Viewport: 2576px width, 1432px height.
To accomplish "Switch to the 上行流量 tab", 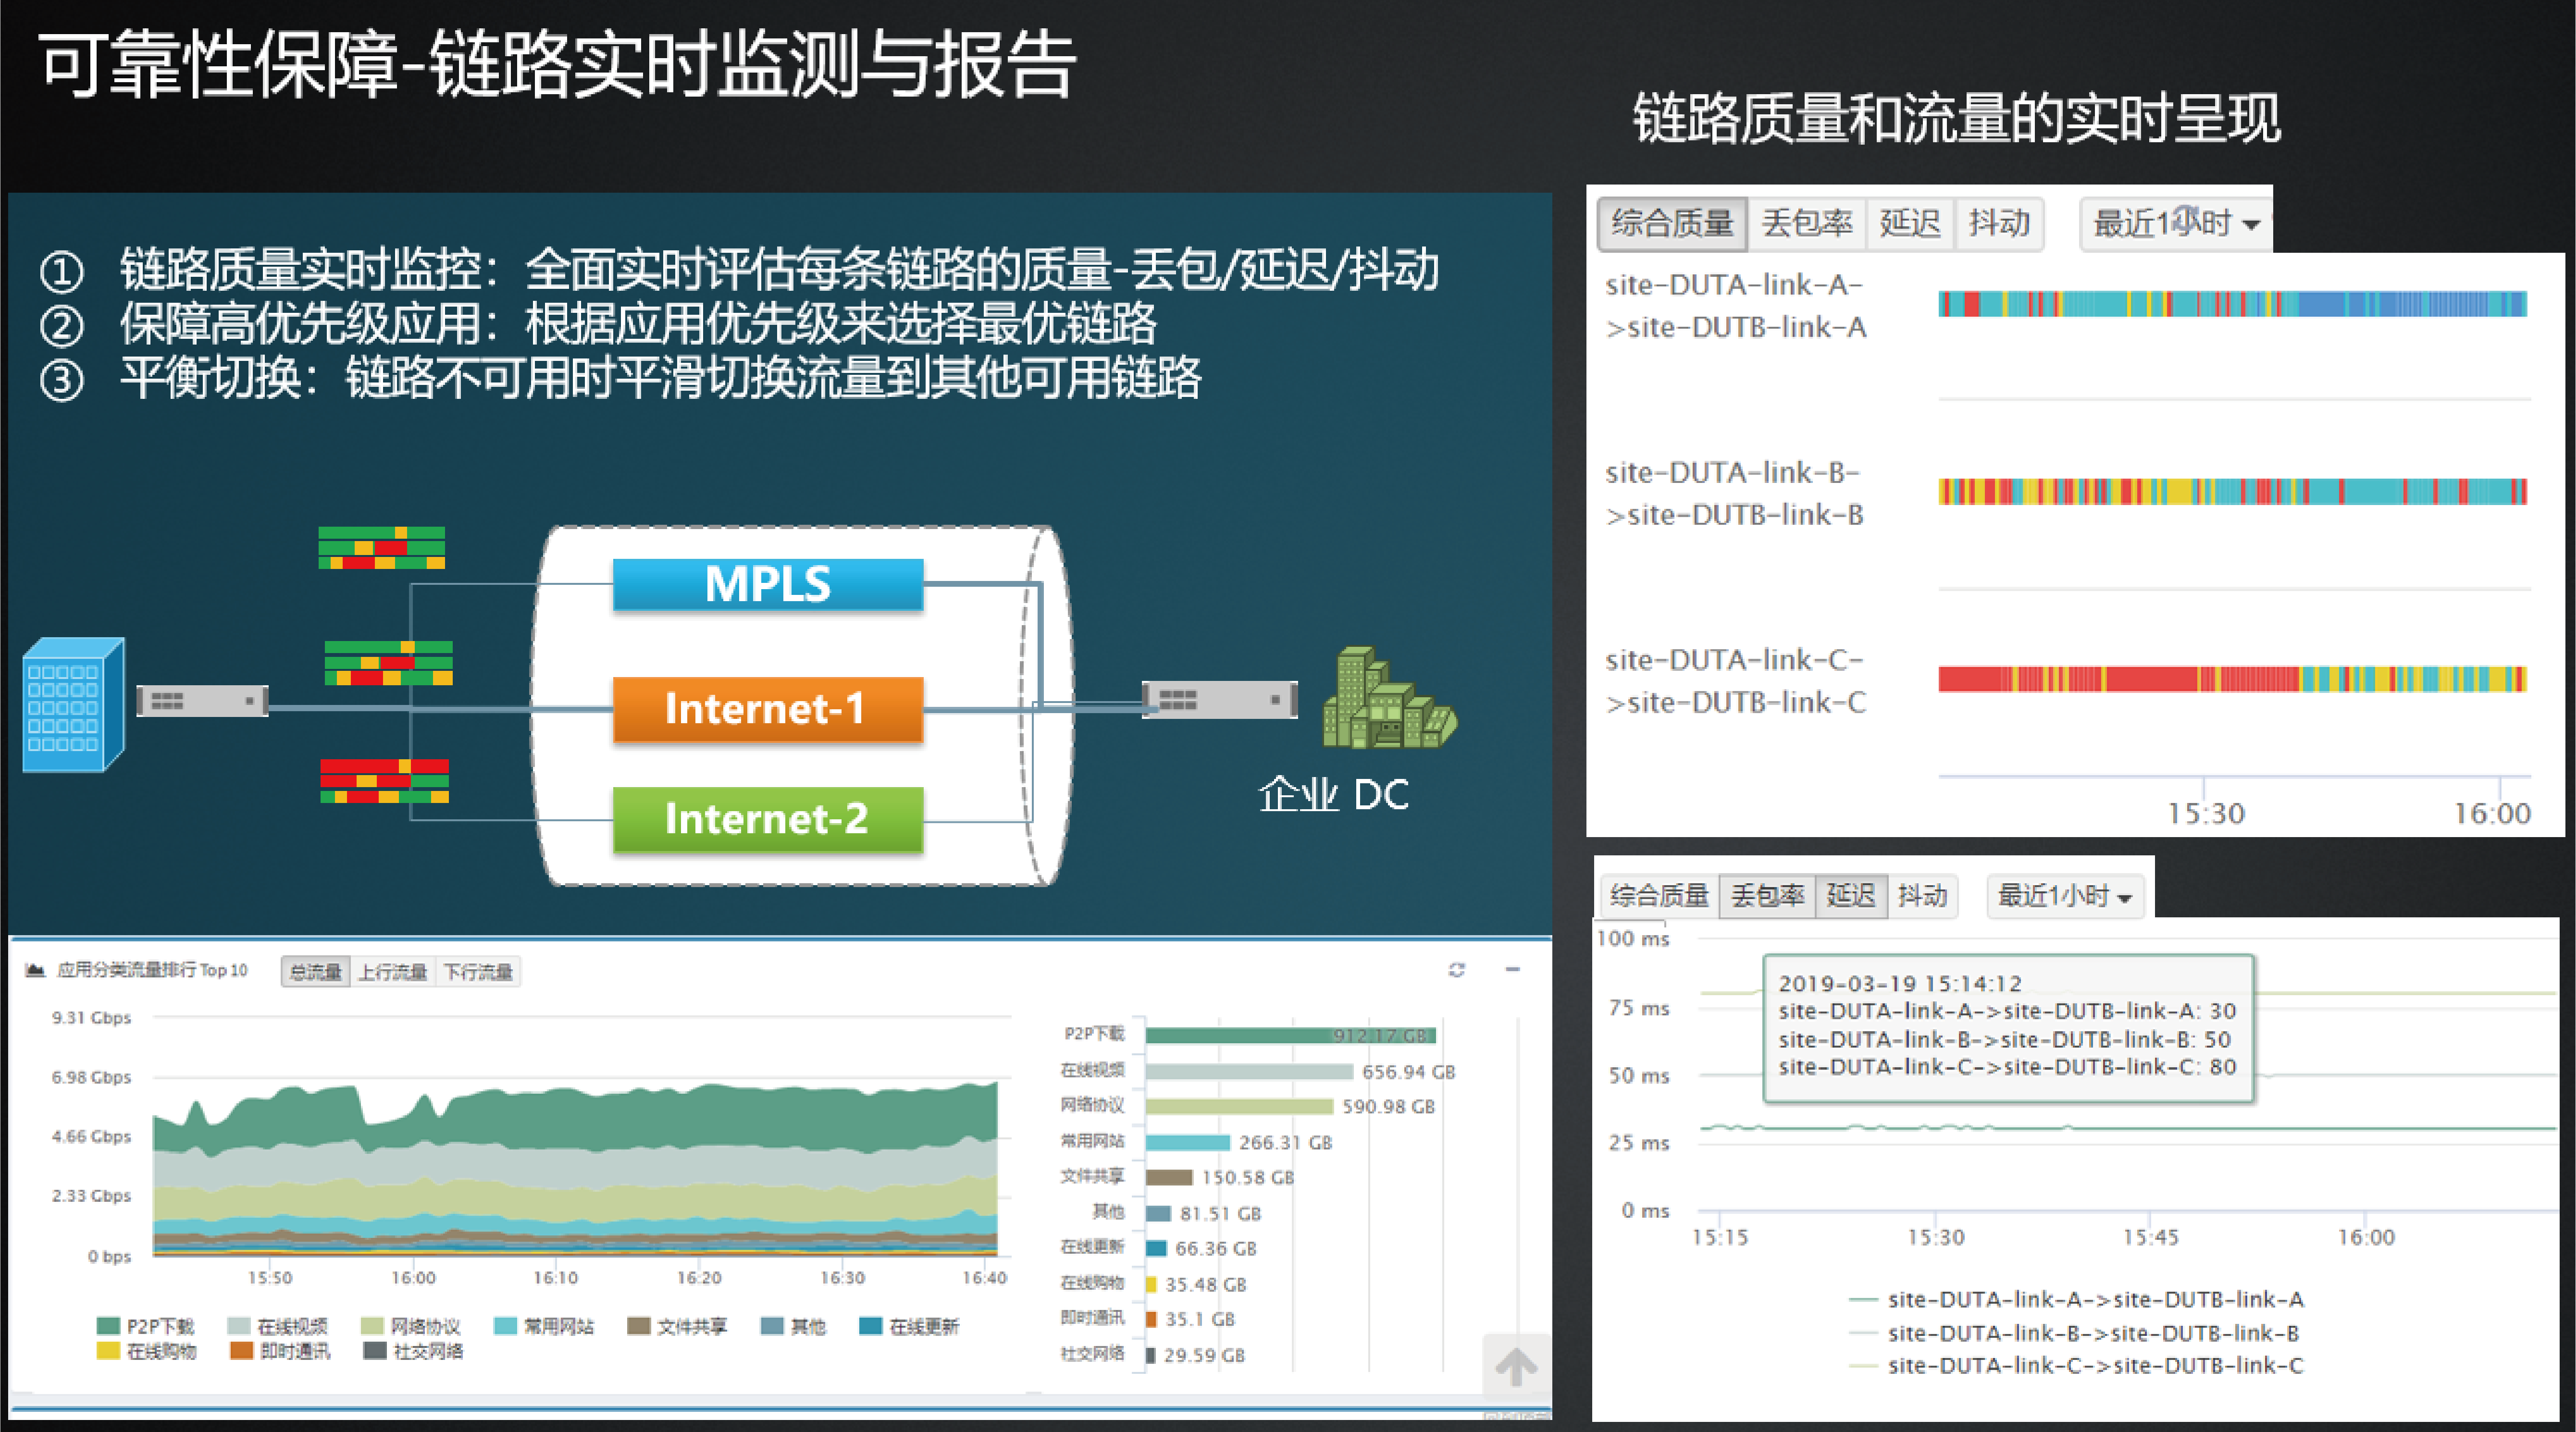I will click(x=393, y=972).
